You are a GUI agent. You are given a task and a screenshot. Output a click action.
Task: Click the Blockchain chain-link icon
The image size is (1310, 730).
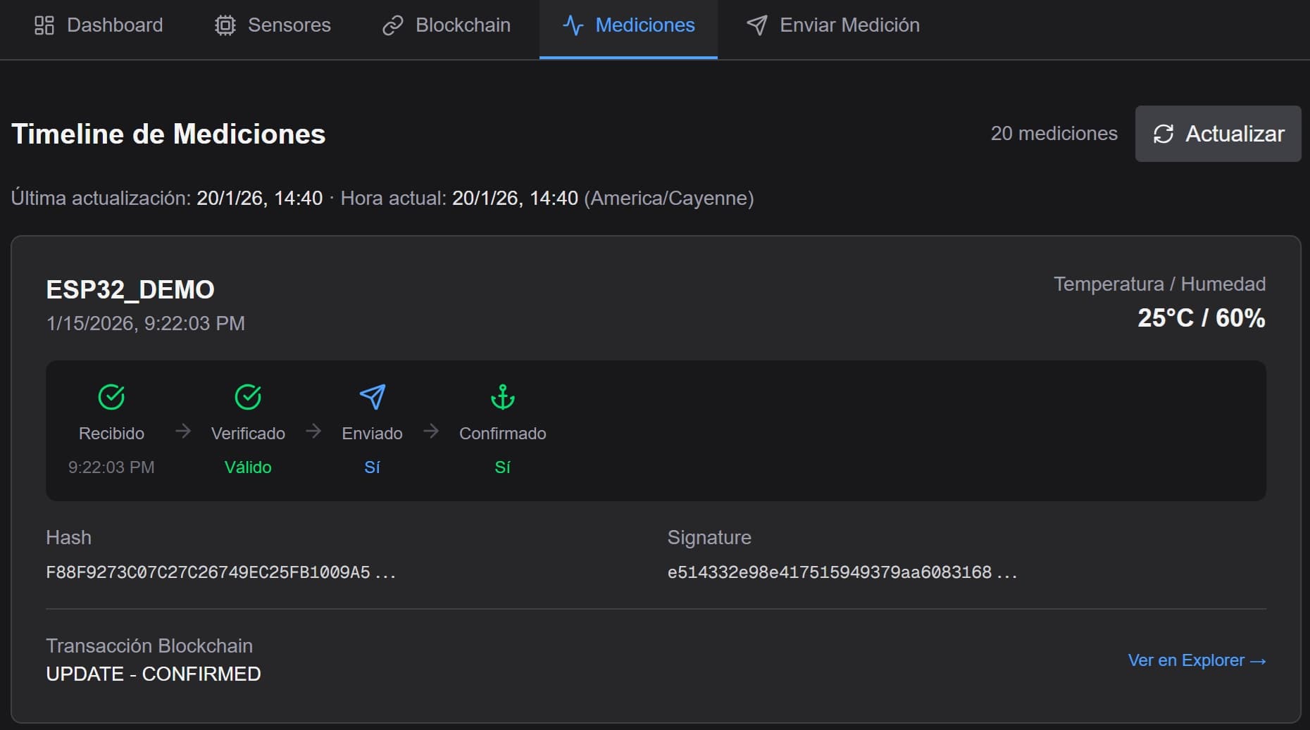click(393, 25)
